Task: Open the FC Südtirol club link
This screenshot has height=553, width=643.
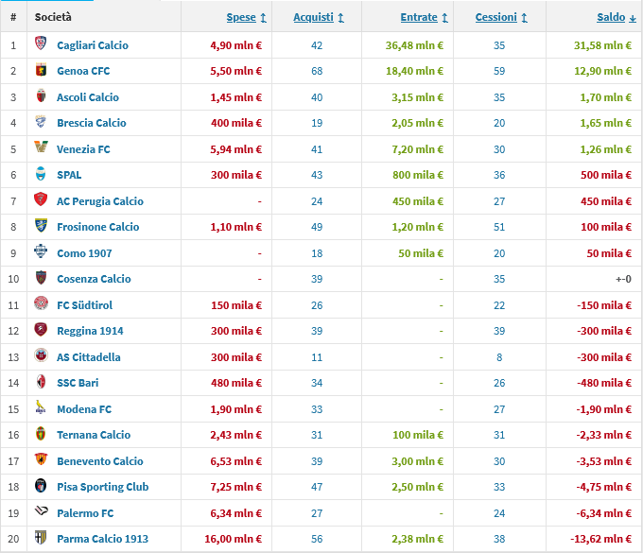Action: [84, 305]
